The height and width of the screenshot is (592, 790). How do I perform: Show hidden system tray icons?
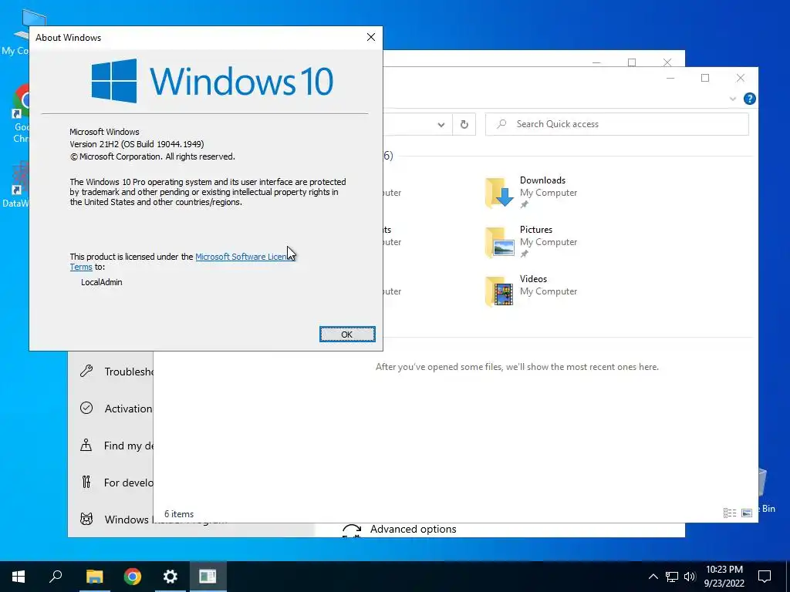tap(653, 577)
